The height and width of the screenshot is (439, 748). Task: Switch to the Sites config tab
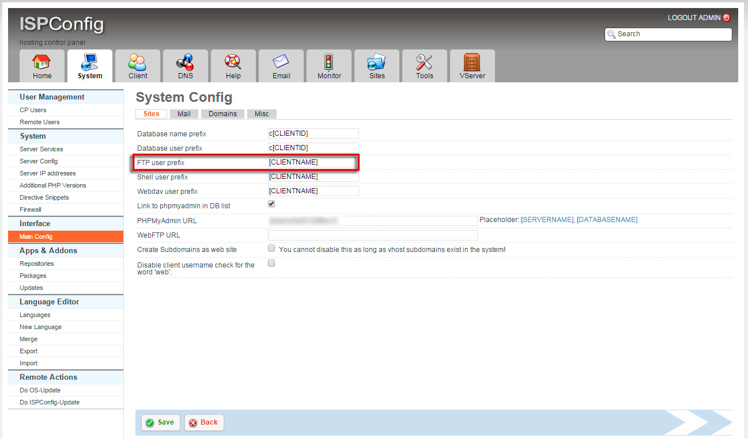pyautogui.click(x=151, y=114)
